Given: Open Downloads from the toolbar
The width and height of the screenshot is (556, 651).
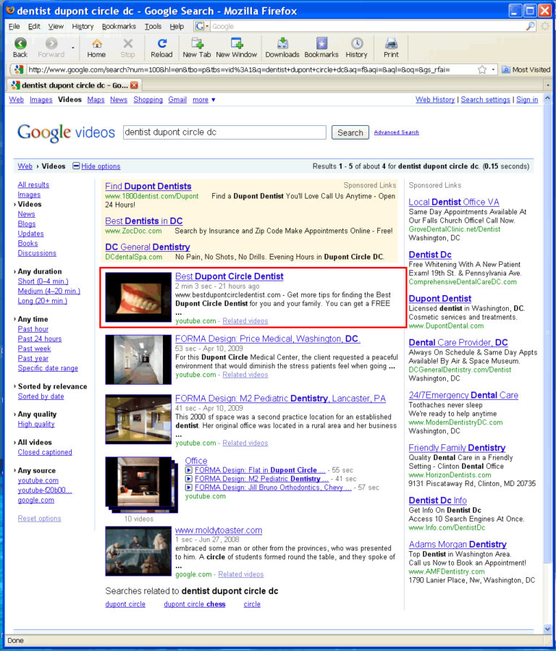Looking at the screenshot, I should [282, 43].
